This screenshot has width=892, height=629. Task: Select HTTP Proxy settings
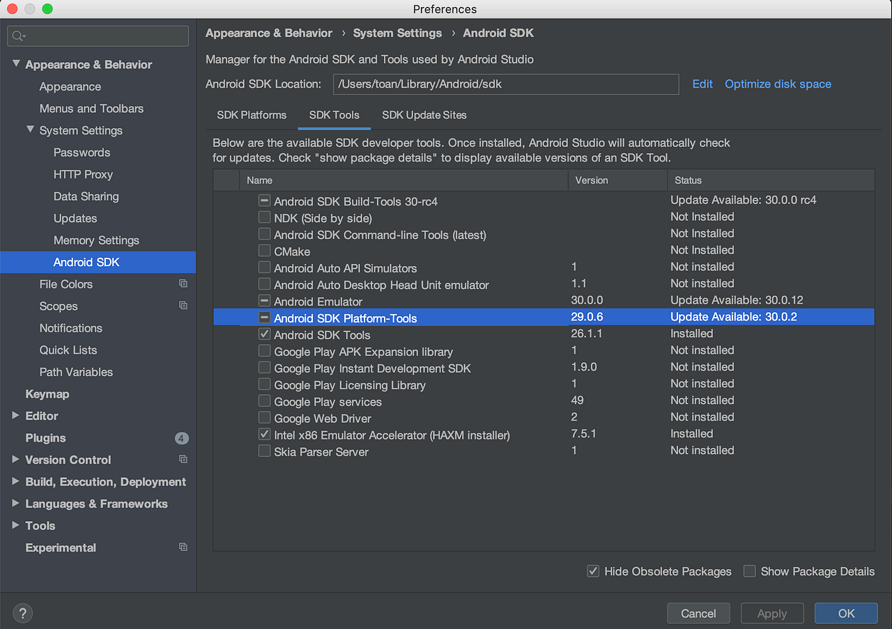83,174
